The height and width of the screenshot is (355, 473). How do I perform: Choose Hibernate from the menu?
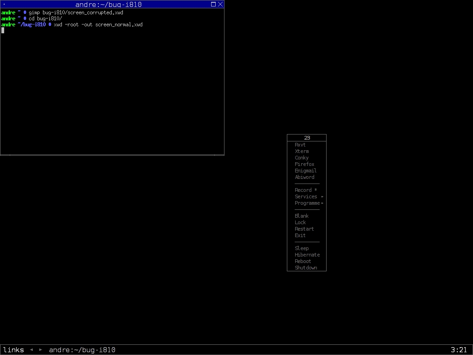307,255
